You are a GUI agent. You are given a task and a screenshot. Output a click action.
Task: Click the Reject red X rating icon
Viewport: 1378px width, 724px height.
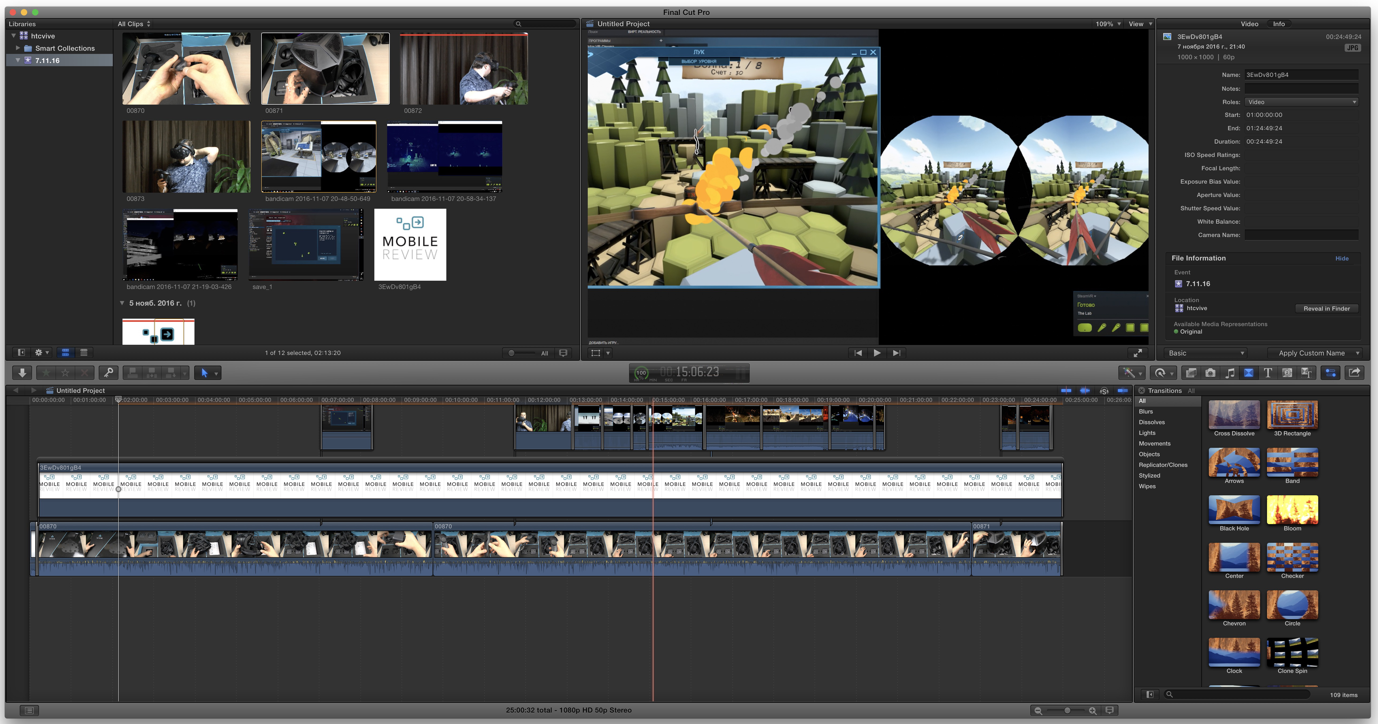click(x=84, y=373)
